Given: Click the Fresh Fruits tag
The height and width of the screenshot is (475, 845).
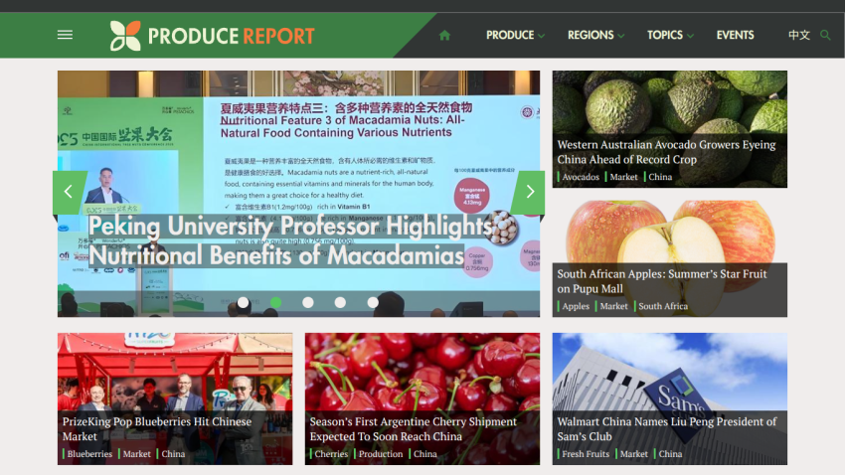Looking at the screenshot, I should (586, 453).
